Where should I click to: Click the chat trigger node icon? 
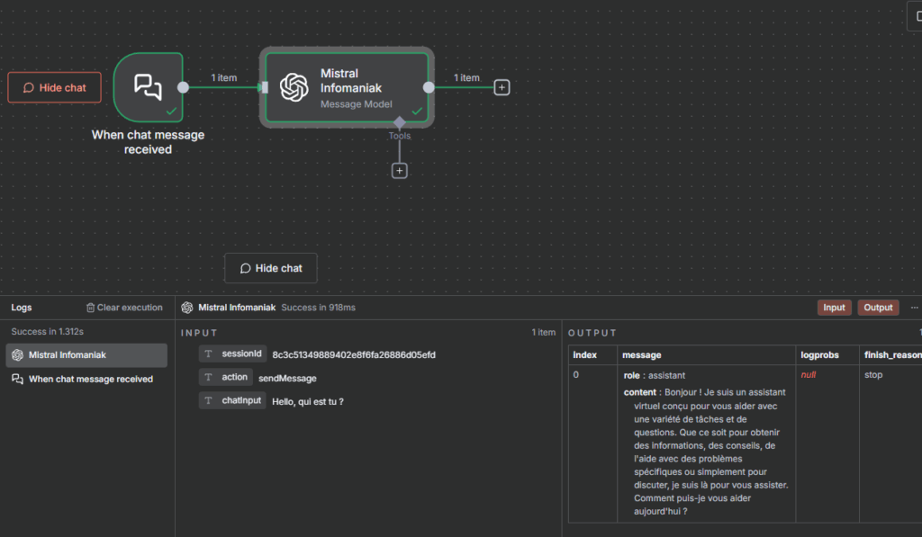pyautogui.click(x=148, y=86)
